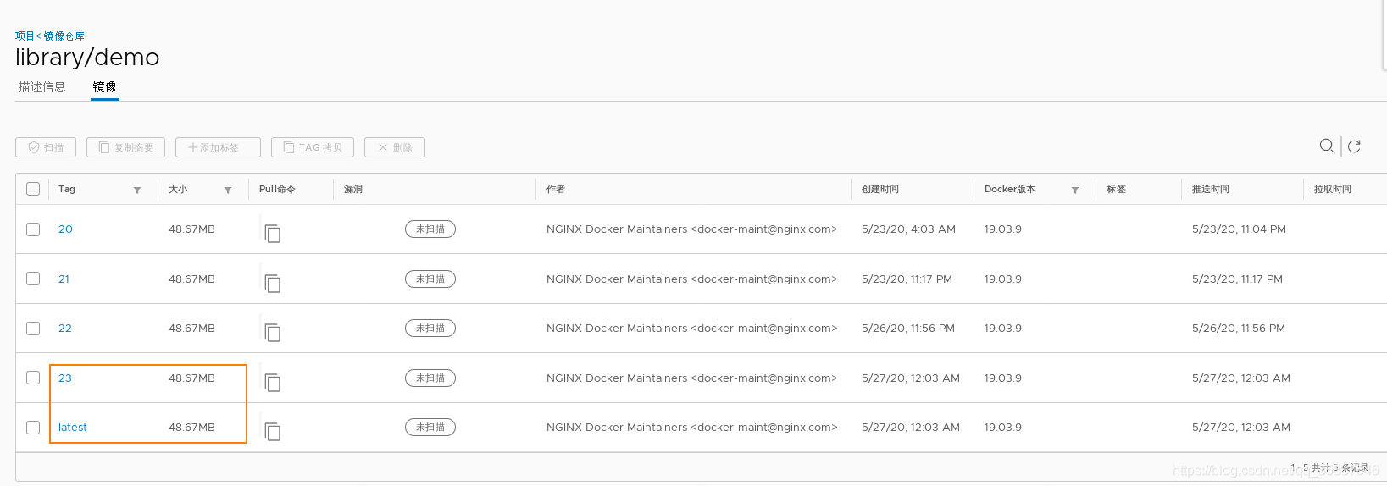Click the 拉取时间 column header
The height and width of the screenshot is (486, 1387).
(x=1333, y=189)
